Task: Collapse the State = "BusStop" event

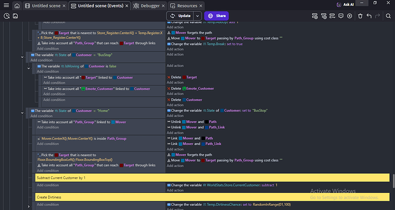Action: 22,57
